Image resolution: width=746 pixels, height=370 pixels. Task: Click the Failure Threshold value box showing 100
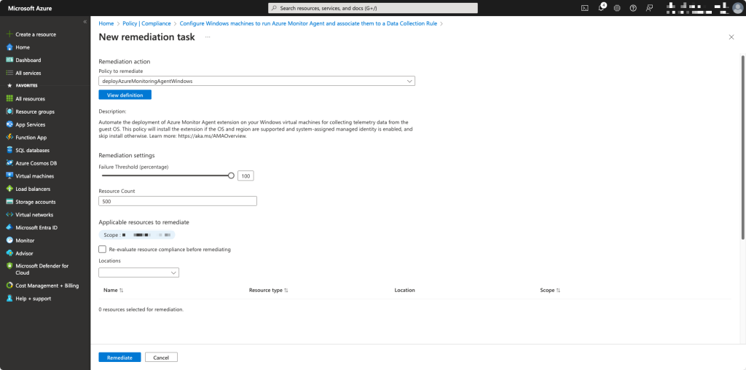[x=246, y=176]
